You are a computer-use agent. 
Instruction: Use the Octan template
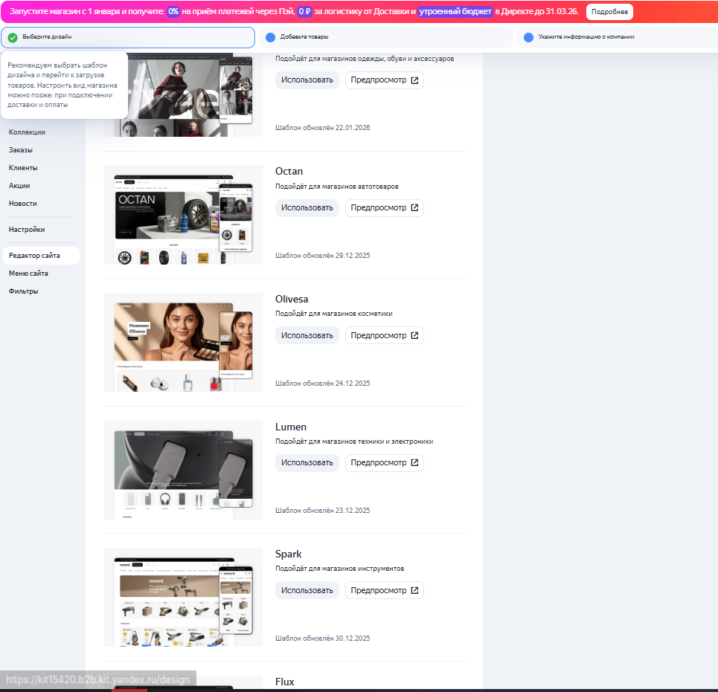307,207
